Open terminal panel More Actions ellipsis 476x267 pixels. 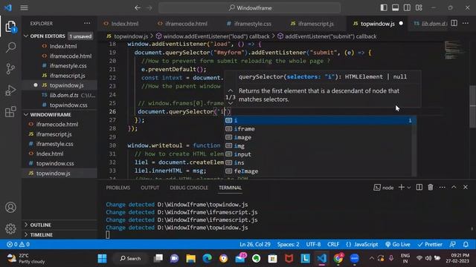[443, 188]
